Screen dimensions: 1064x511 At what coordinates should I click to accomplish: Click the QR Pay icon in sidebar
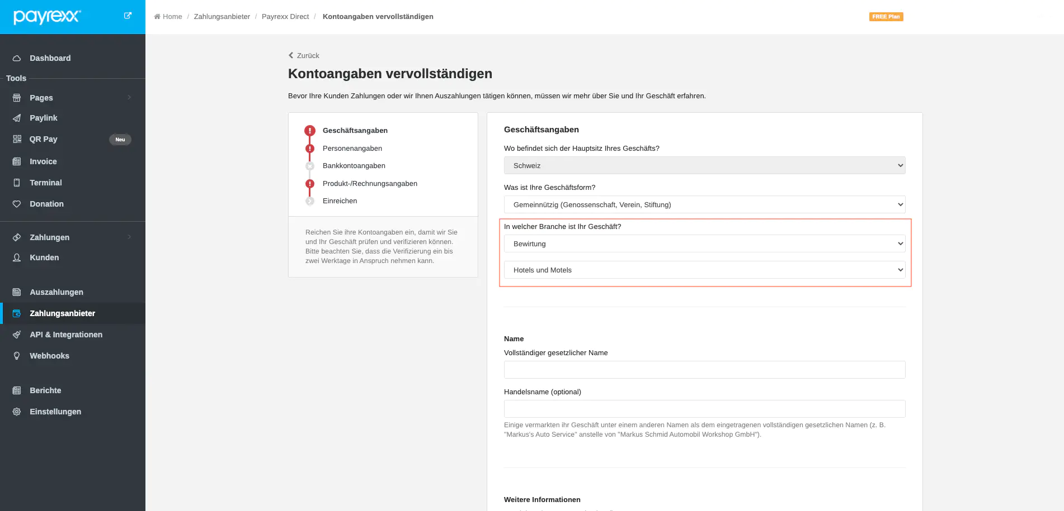tap(17, 139)
